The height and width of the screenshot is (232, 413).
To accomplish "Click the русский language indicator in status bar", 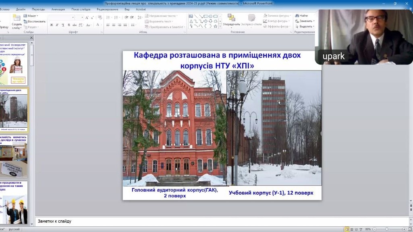I will (x=14, y=229).
